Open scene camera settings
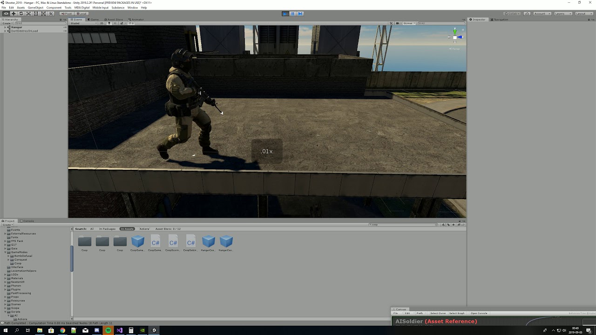The height and width of the screenshot is (335, 596). pos(398,23)
